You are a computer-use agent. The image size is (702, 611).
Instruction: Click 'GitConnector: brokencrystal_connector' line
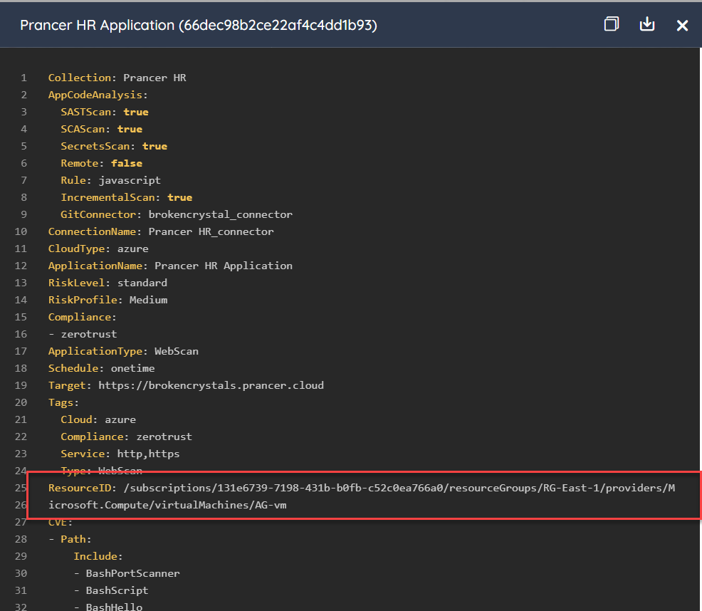pyautogui.click(x=177, y=214)
